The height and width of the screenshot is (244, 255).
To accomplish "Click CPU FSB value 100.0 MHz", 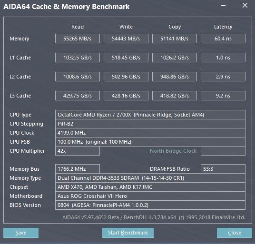I will [x=150, y=142].
